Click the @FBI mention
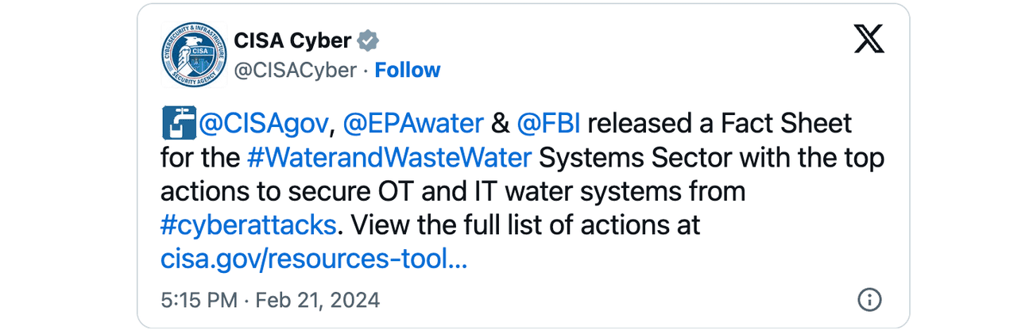 [548, 124]
